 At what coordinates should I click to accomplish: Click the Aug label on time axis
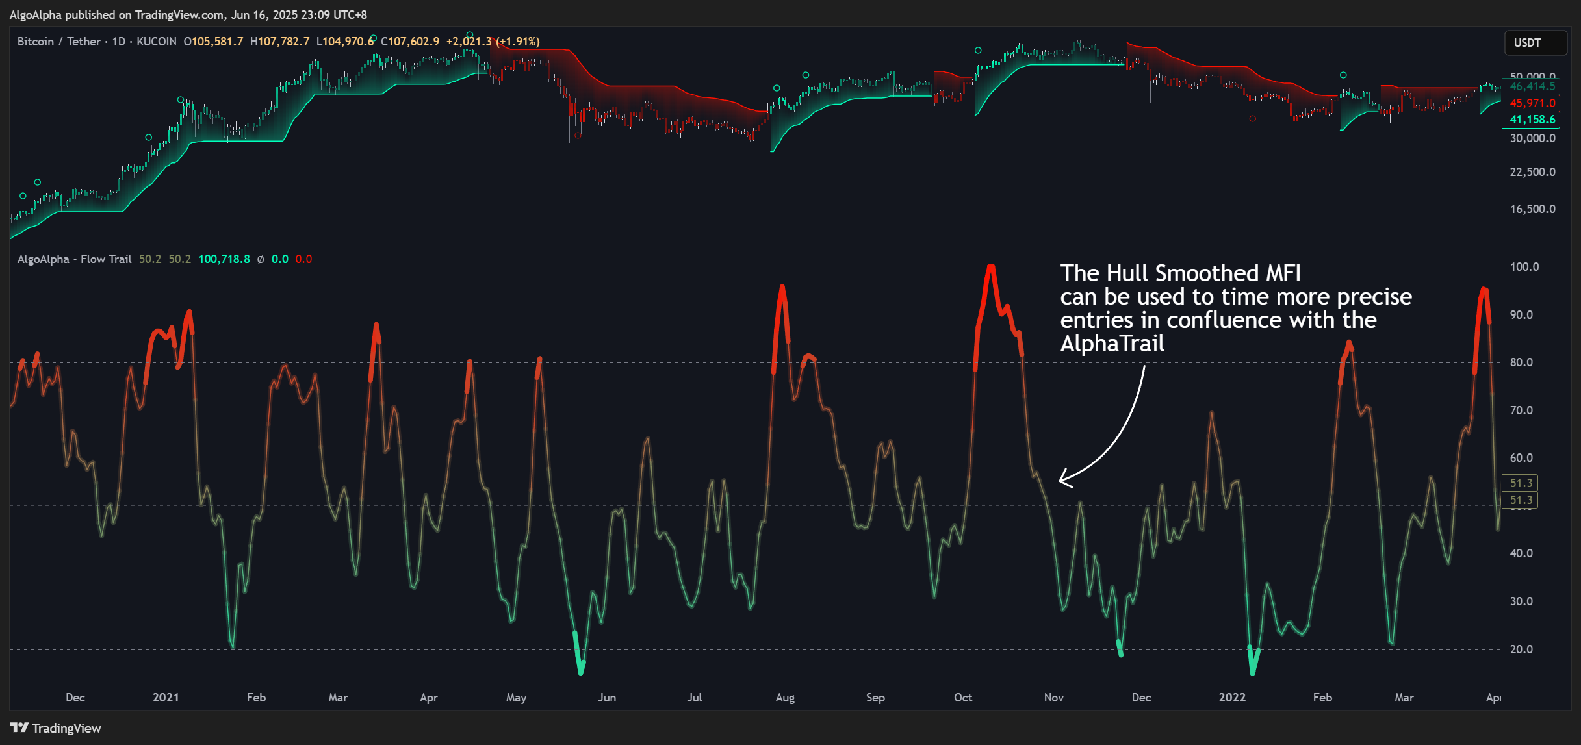point(785,698)
